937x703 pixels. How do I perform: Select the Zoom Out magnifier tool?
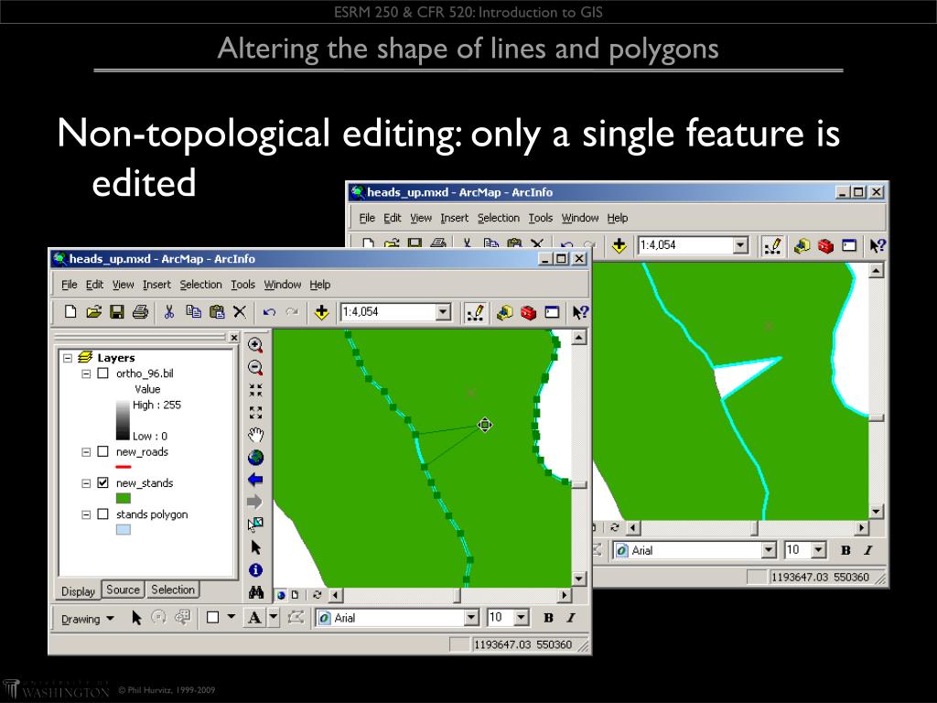pos(255,367)
